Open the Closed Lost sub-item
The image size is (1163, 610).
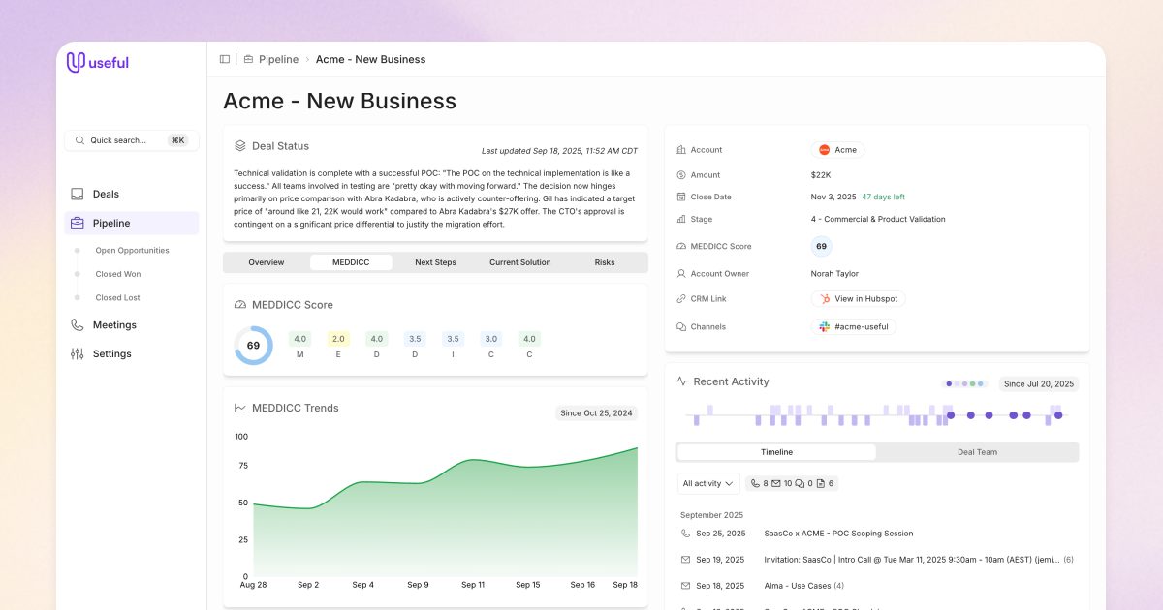pos(117,298)
